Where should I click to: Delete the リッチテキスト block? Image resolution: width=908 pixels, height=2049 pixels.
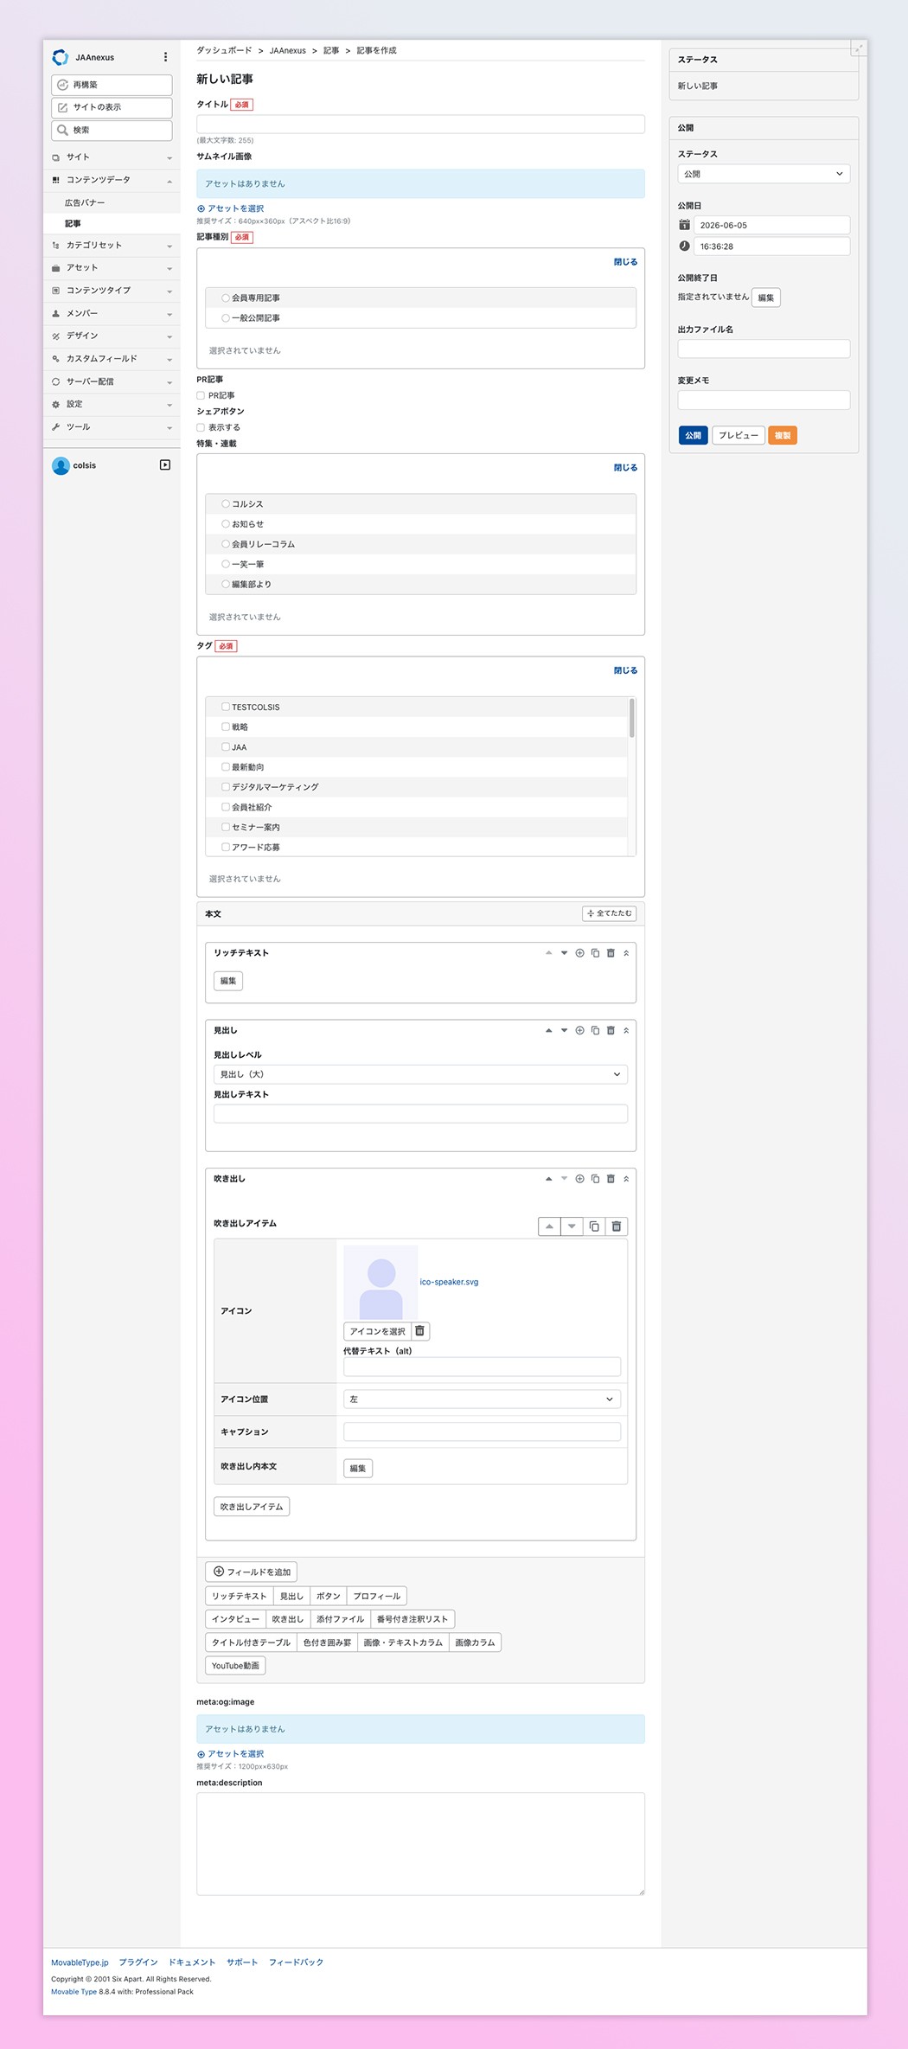click(x=611, y=953)
